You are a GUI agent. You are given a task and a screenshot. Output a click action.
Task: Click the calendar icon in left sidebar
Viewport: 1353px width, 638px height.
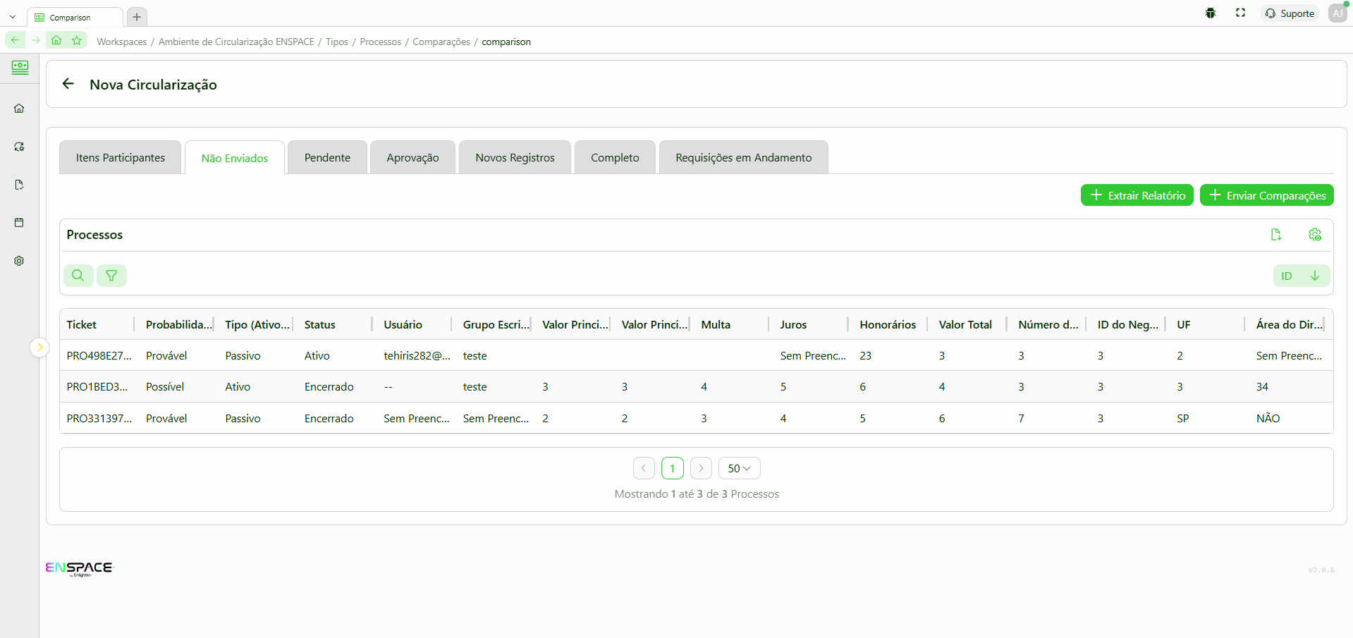pos(19,223)
